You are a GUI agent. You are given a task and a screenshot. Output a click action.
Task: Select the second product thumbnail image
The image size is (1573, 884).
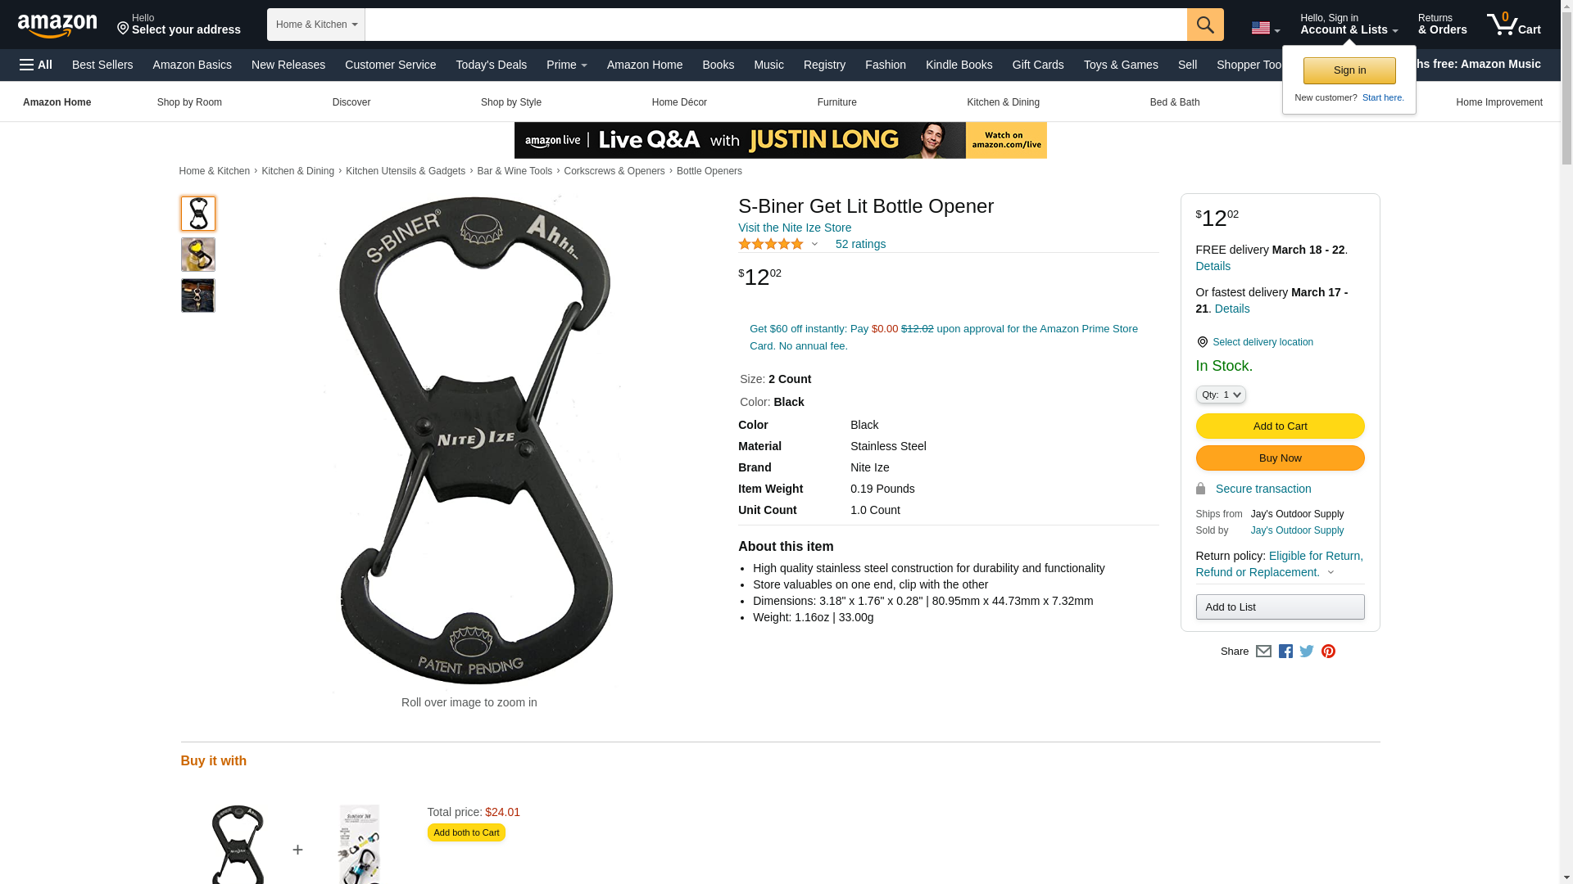click(198, 255)
